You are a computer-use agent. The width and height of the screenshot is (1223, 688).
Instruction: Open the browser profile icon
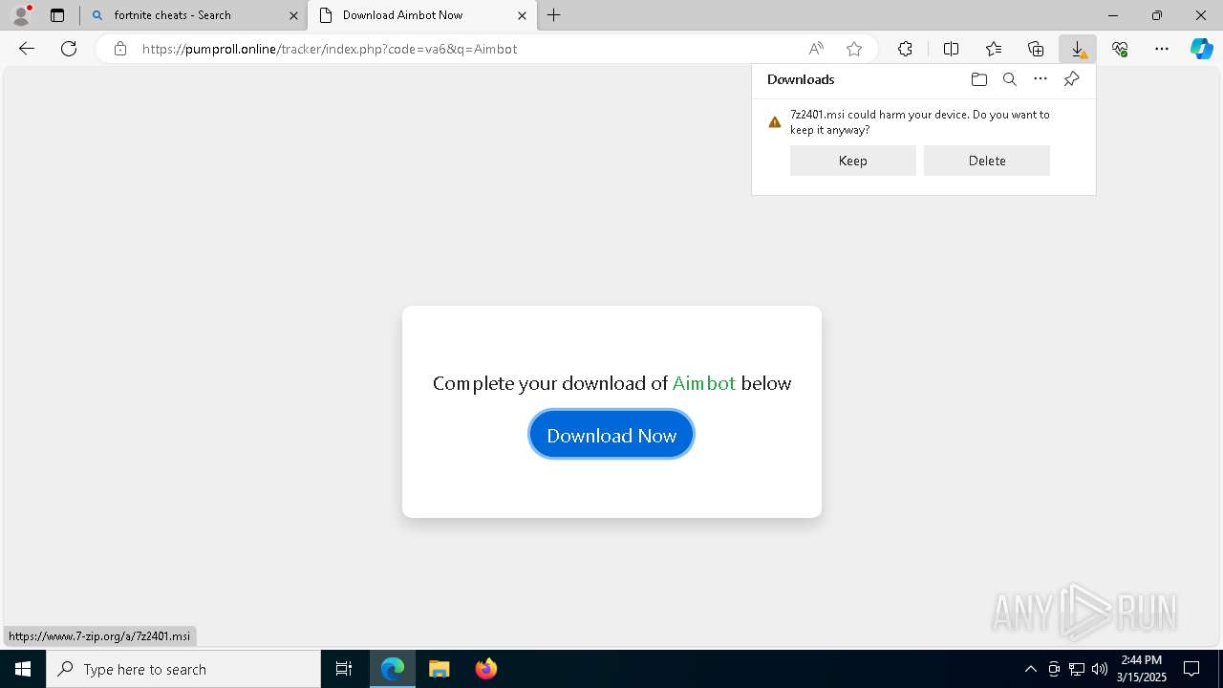(21, 15)
